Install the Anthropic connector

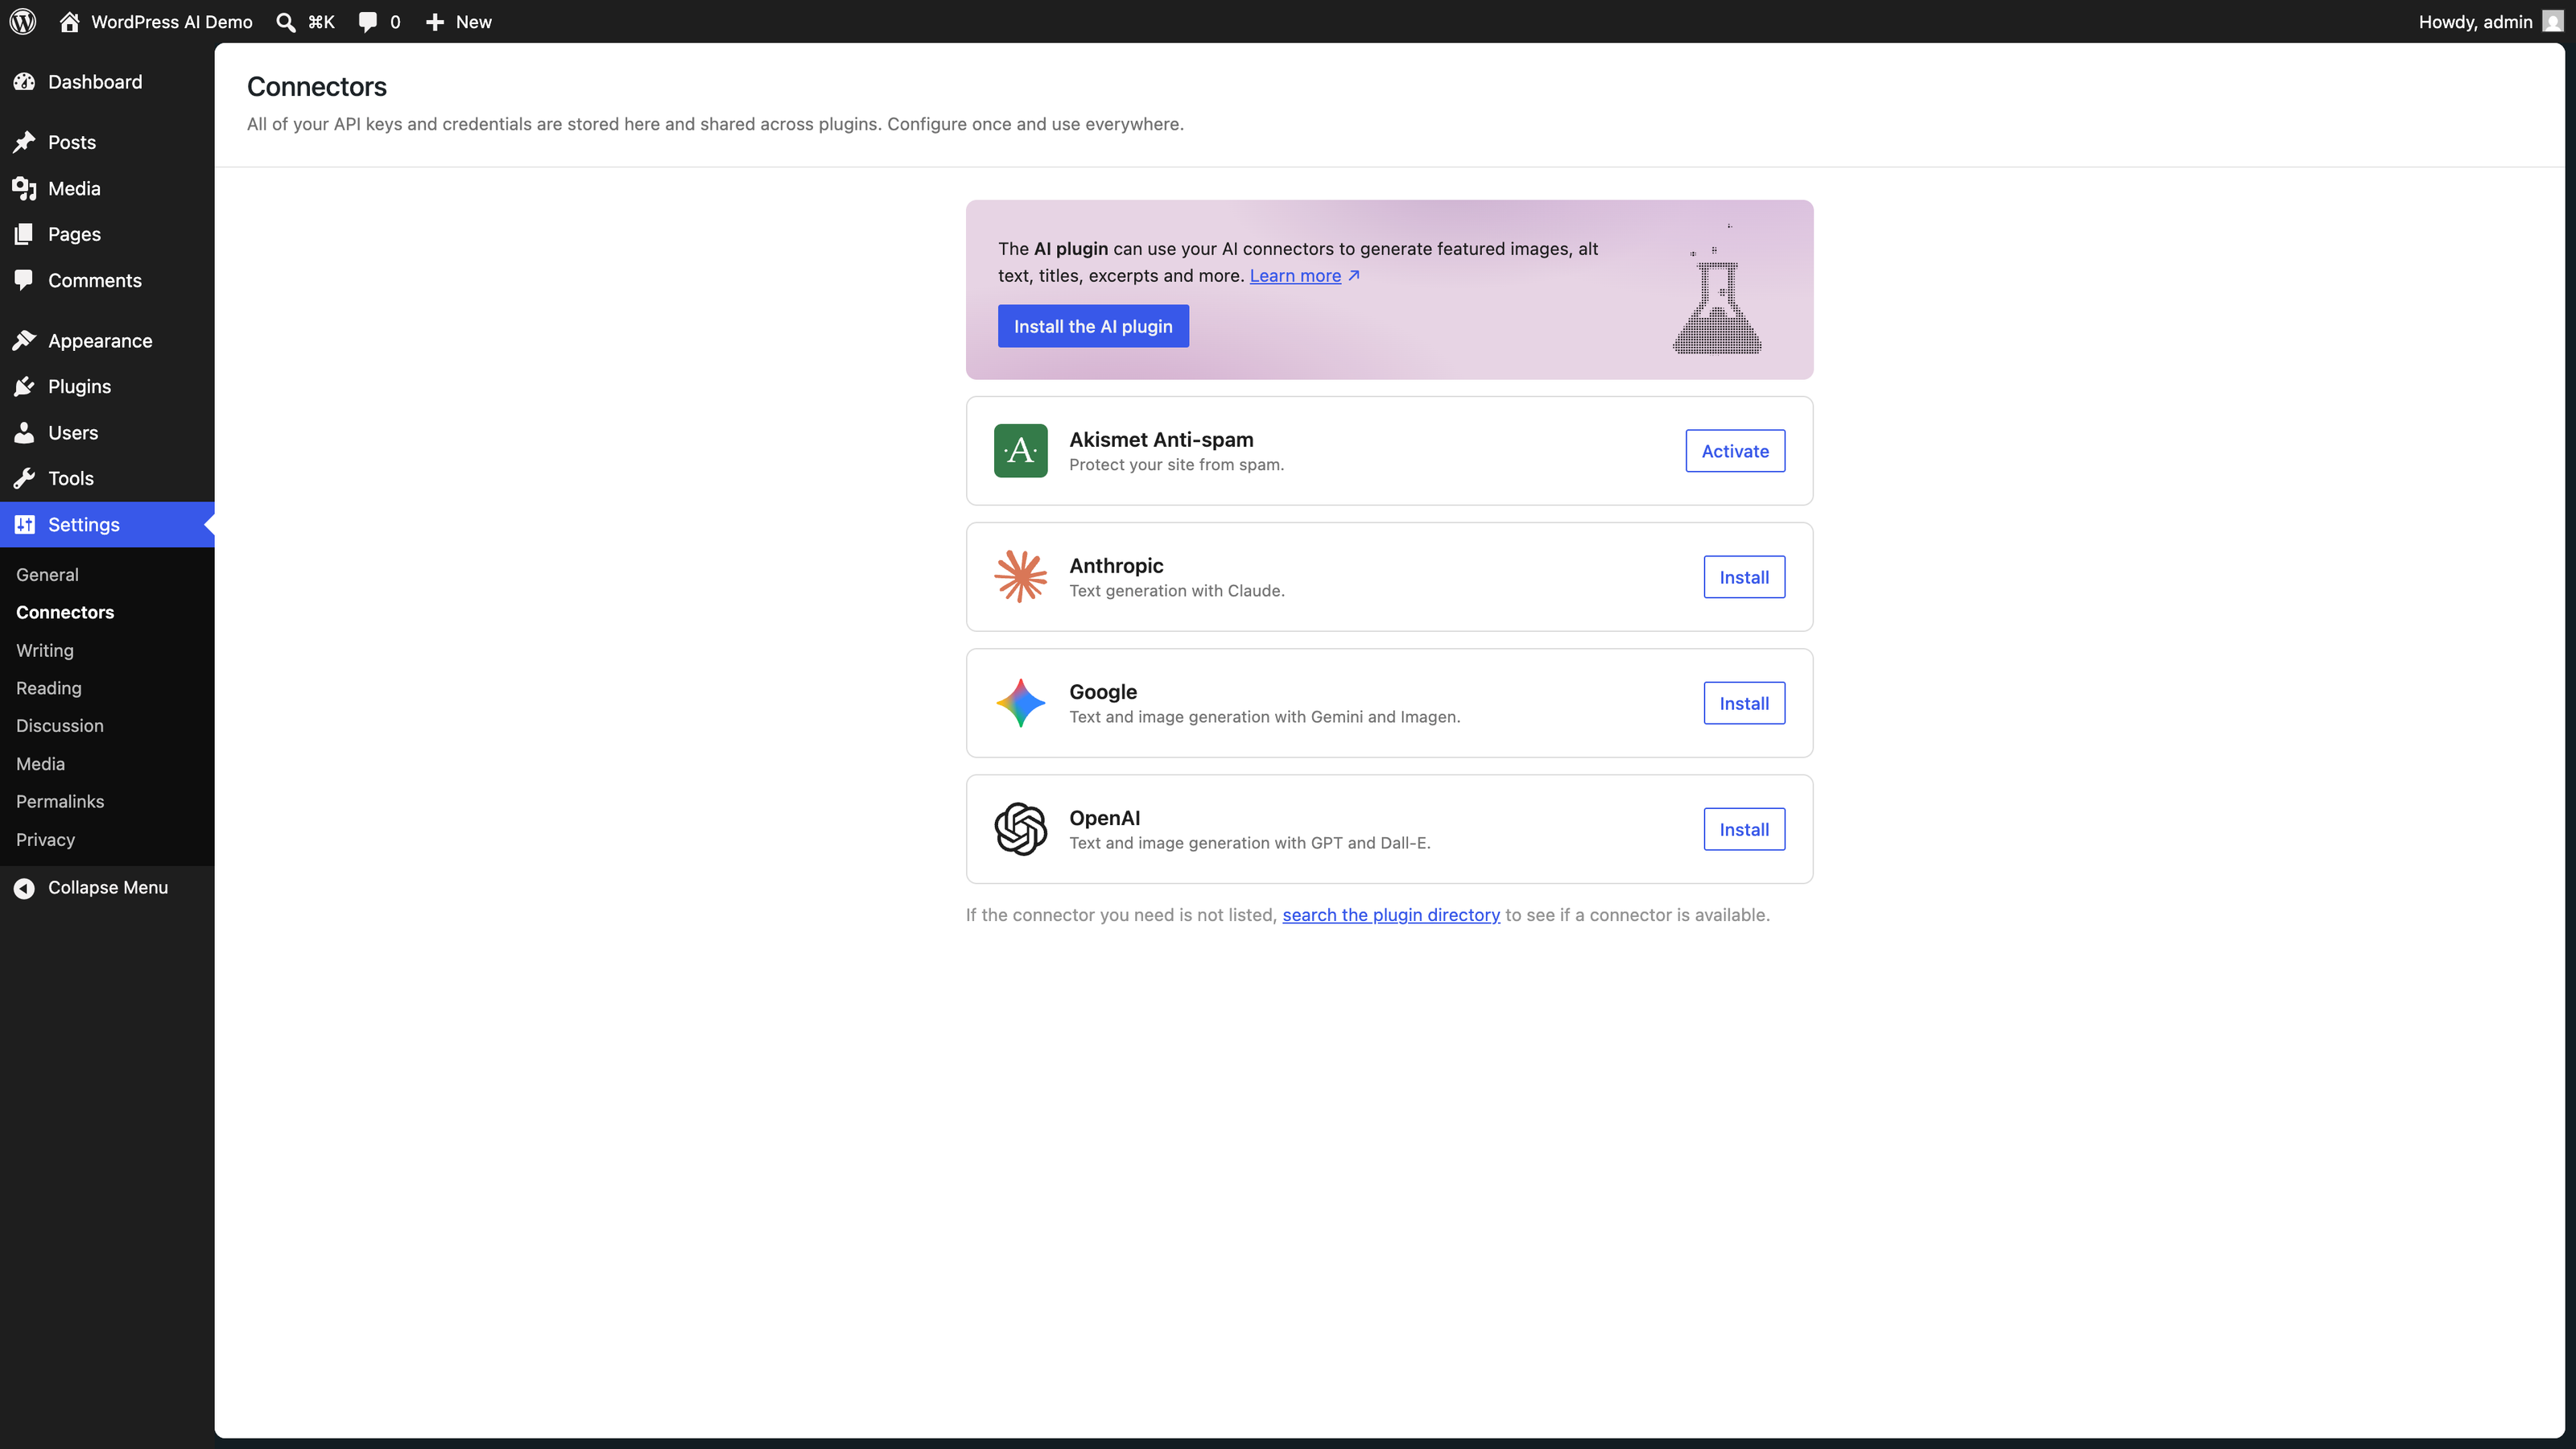click(1744, 577)
